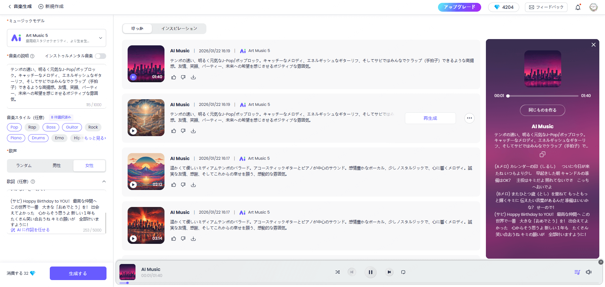Enable インストゥルメンタル音楽 mode

(100, 56)
